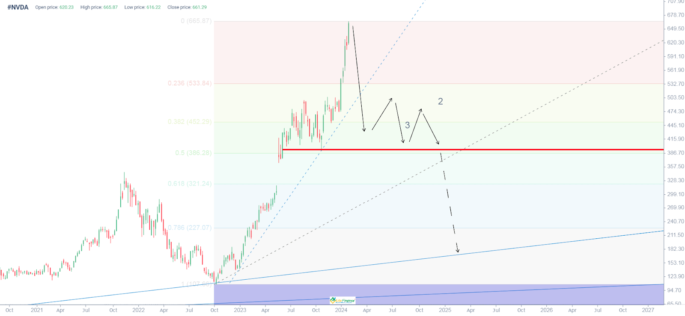Click 153.10 on the price axis
The image size is (685, 316).
676,263
